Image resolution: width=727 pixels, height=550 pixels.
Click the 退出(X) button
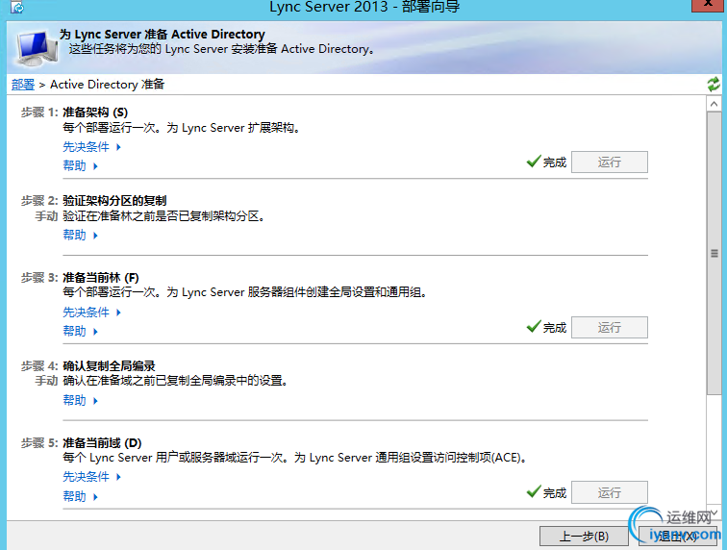point(677,537)
